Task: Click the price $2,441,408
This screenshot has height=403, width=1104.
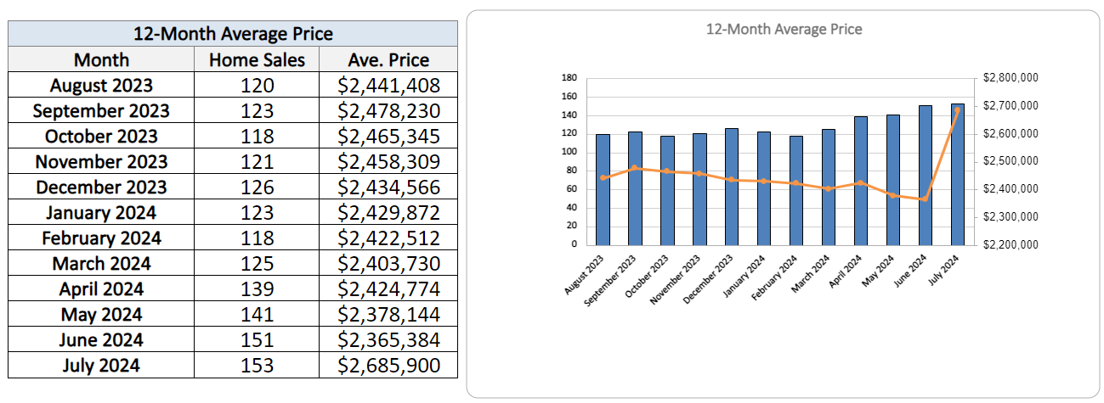Action: [x=388, y=85]
